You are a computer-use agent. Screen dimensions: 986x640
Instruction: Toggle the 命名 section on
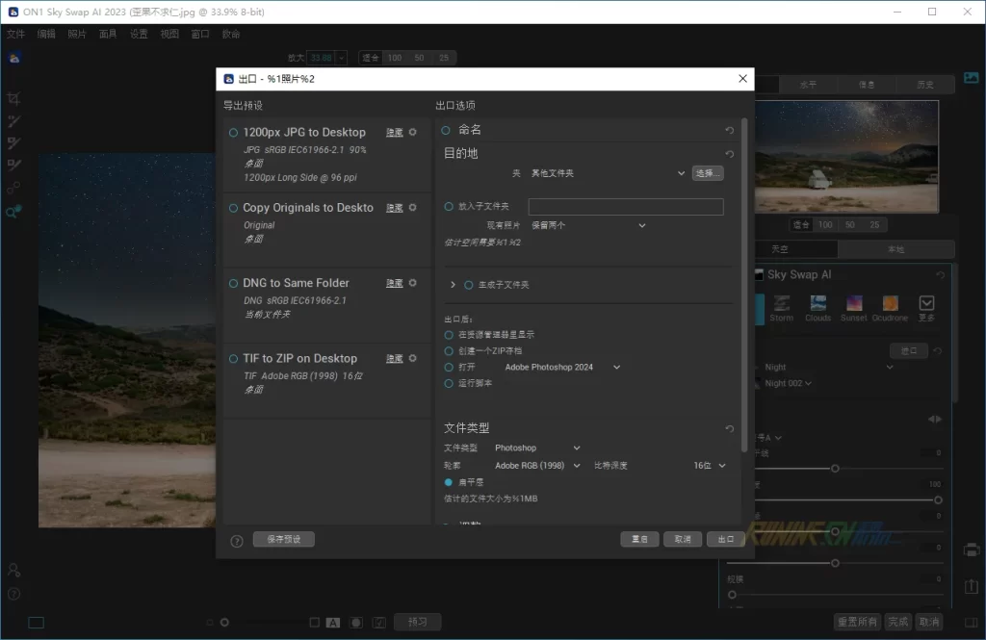(x=446, y=130)
